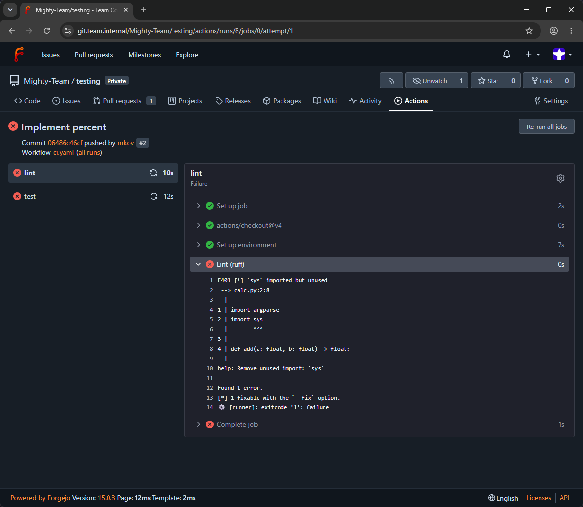Bookmark page with the star icon
This screenshot has width=583, height=507.
pyautogui.click(x=529, y=31)
